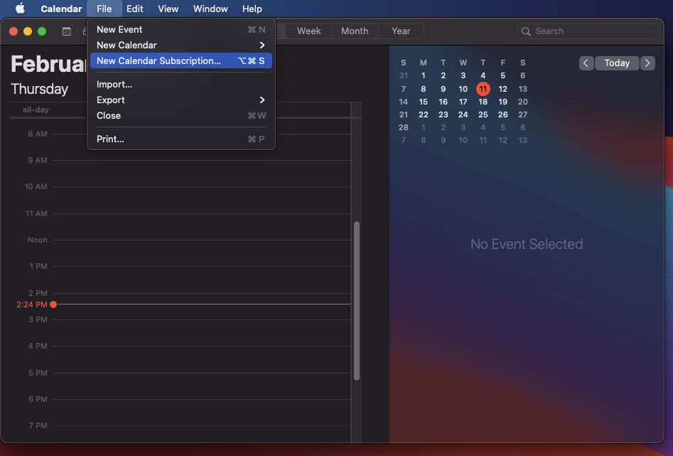Click the day view vertical scrollbar

point(357,300)
